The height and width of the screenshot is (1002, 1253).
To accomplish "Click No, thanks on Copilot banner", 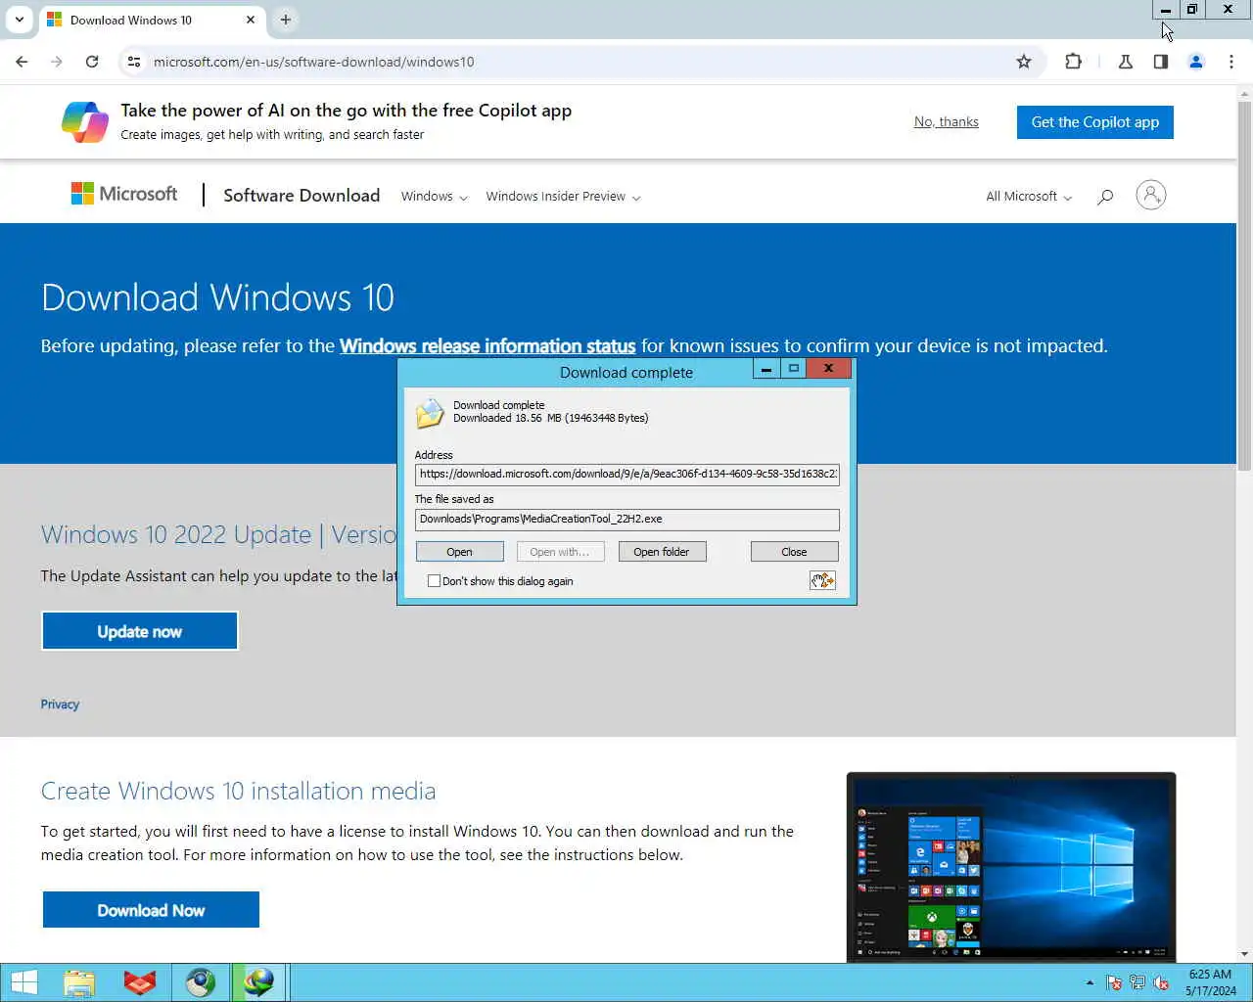I will point(946,121).
